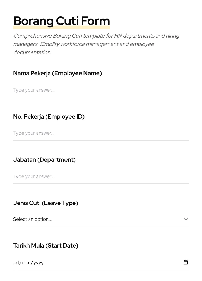Click the italic form description paragraph
Image resolution: width=202 pixels, height=281 pixels.
point(96,44)
